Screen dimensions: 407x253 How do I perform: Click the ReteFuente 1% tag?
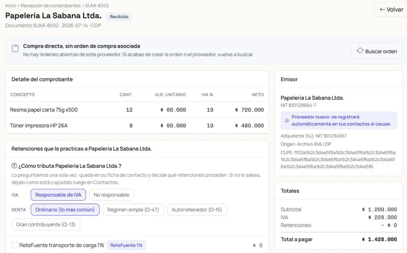[x=126, y=245]
